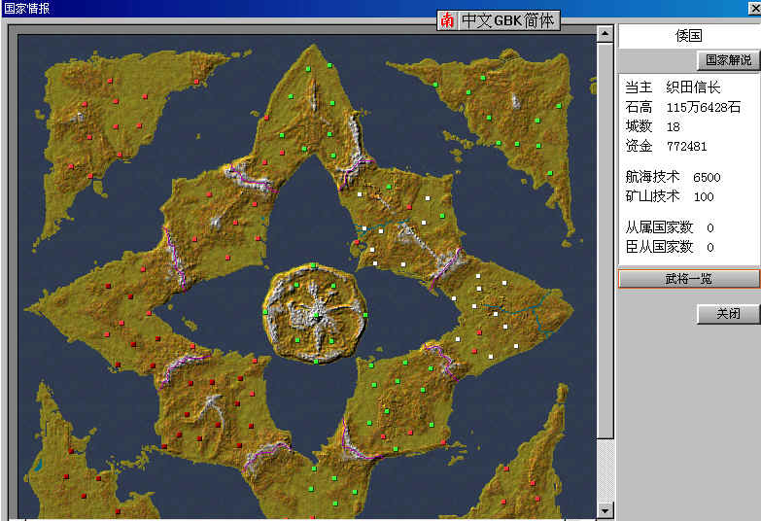
Task: Select the 倭国 country name field
Action: (x=689, y=35)
